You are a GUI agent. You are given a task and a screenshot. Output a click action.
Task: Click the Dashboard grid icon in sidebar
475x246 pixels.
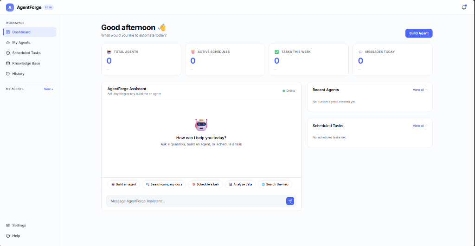8,32
